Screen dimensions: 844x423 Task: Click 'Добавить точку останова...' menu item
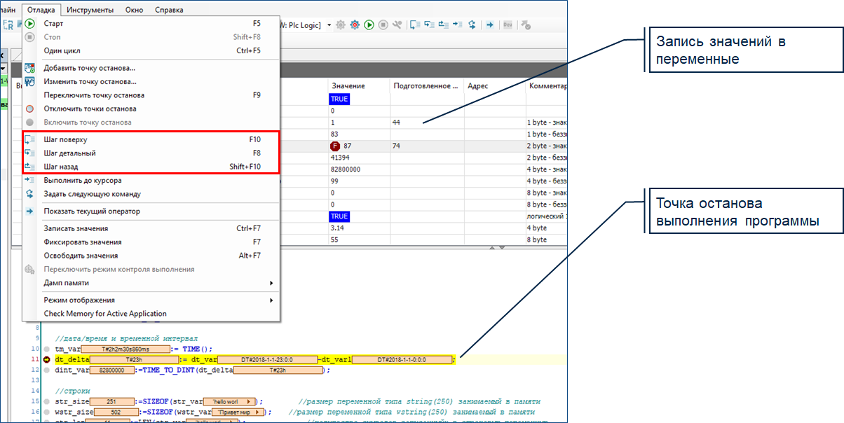pos(89,68)
